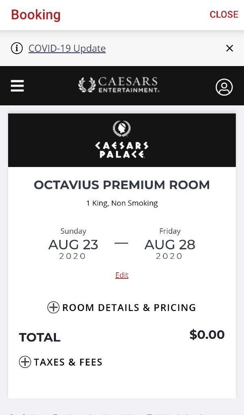The image size is (244, 415).
Task: Tap the $0.00 total amount
Action: pyautogui.click(x=207, y=334)
